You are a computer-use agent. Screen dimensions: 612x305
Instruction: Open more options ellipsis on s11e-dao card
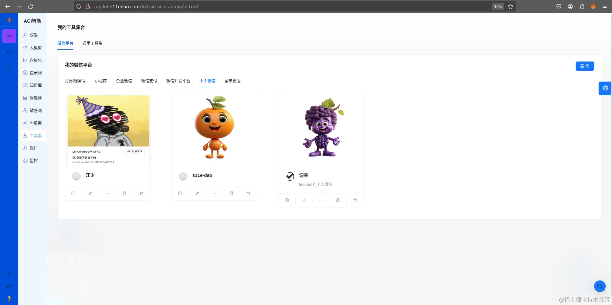pos(214,193)
